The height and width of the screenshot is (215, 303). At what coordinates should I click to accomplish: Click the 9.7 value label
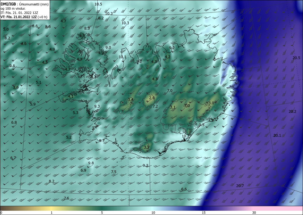(102, 141)
